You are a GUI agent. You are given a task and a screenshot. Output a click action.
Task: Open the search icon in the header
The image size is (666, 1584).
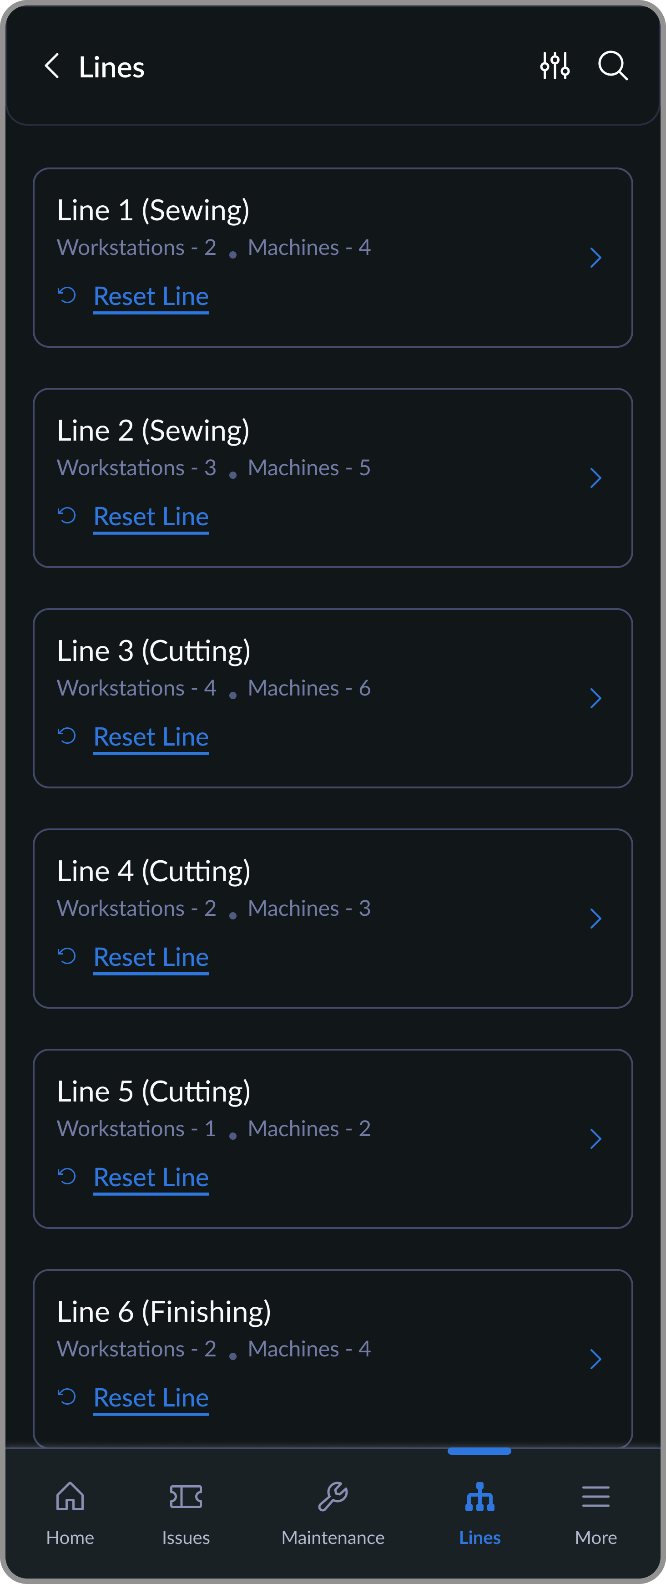613,66
